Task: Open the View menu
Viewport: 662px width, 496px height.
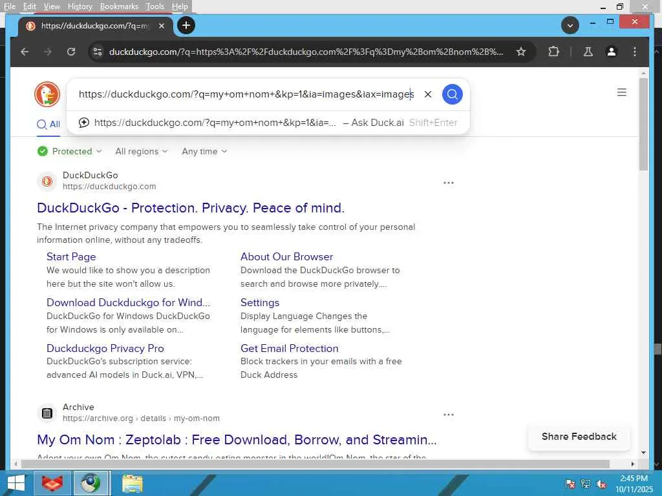Action: tap(52, 6)
